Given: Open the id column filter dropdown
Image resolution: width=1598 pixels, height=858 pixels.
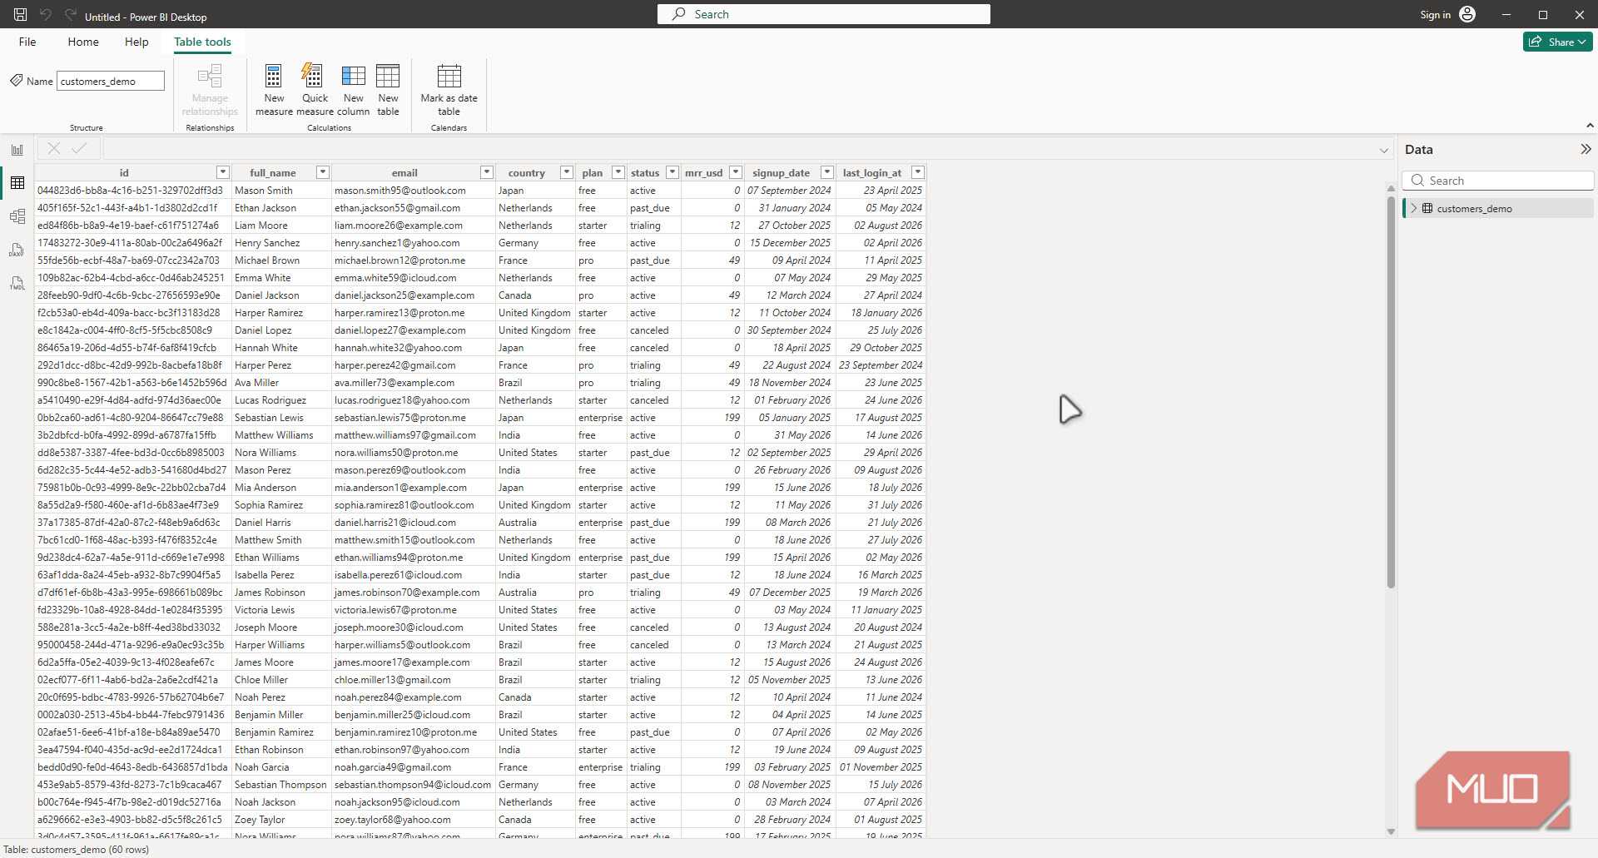Looking at the screenshot, I should pyautogui.click(x=222, y=172).
